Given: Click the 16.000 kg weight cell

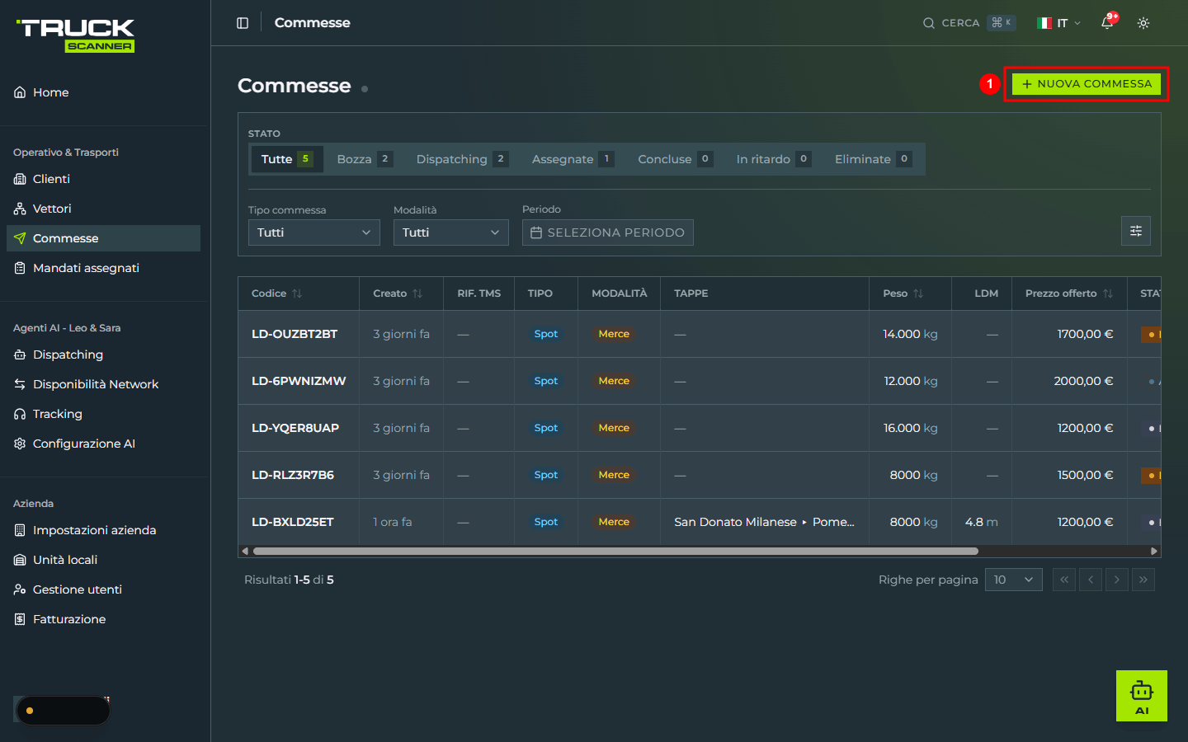Looking at the screenshot, I should click(x=910, y=428).
